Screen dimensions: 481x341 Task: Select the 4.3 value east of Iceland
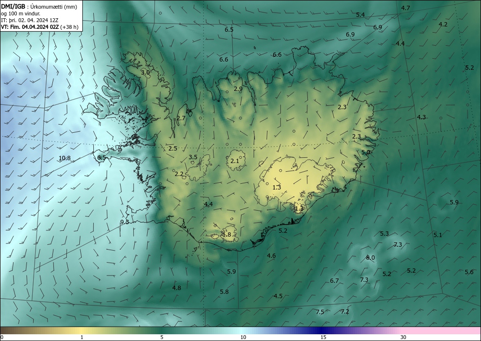tap(421, 117)
